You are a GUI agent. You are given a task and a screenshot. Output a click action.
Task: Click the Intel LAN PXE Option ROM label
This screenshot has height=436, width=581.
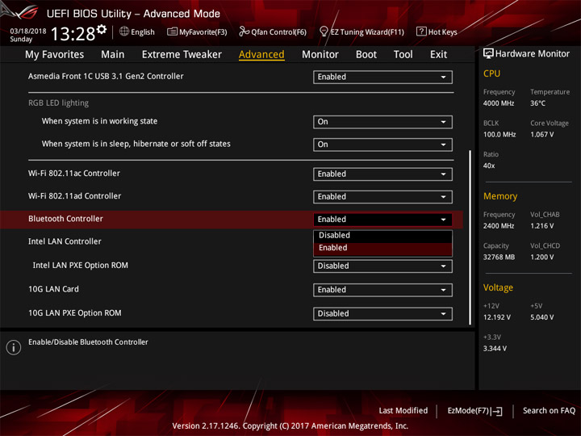(x=81, y=266)
